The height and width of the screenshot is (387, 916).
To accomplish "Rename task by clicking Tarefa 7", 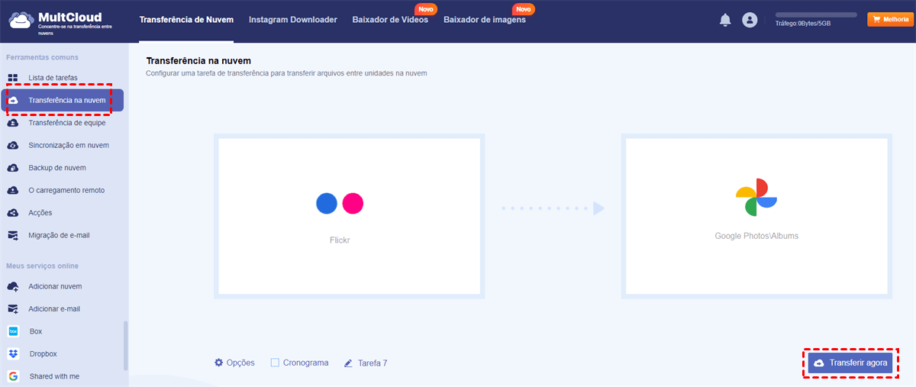I will coord(373,363).
